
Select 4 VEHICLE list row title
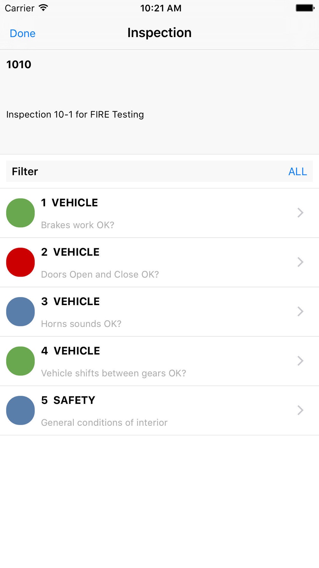pyautogui.click(x=70, y=351)
